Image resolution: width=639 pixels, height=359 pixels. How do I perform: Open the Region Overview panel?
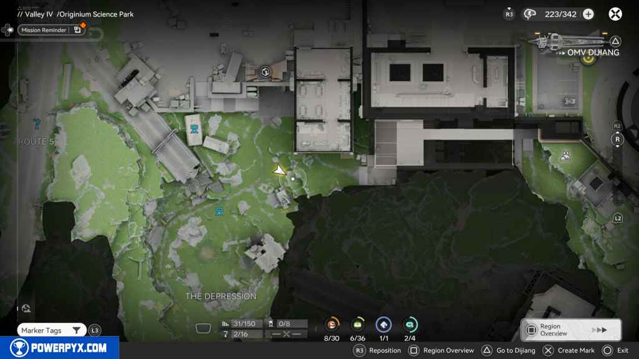570,330
